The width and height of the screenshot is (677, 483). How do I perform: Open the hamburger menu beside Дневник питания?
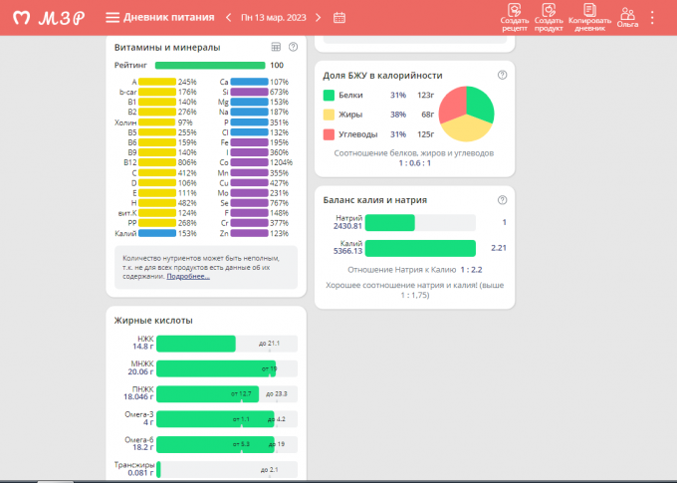click(113, 18)
